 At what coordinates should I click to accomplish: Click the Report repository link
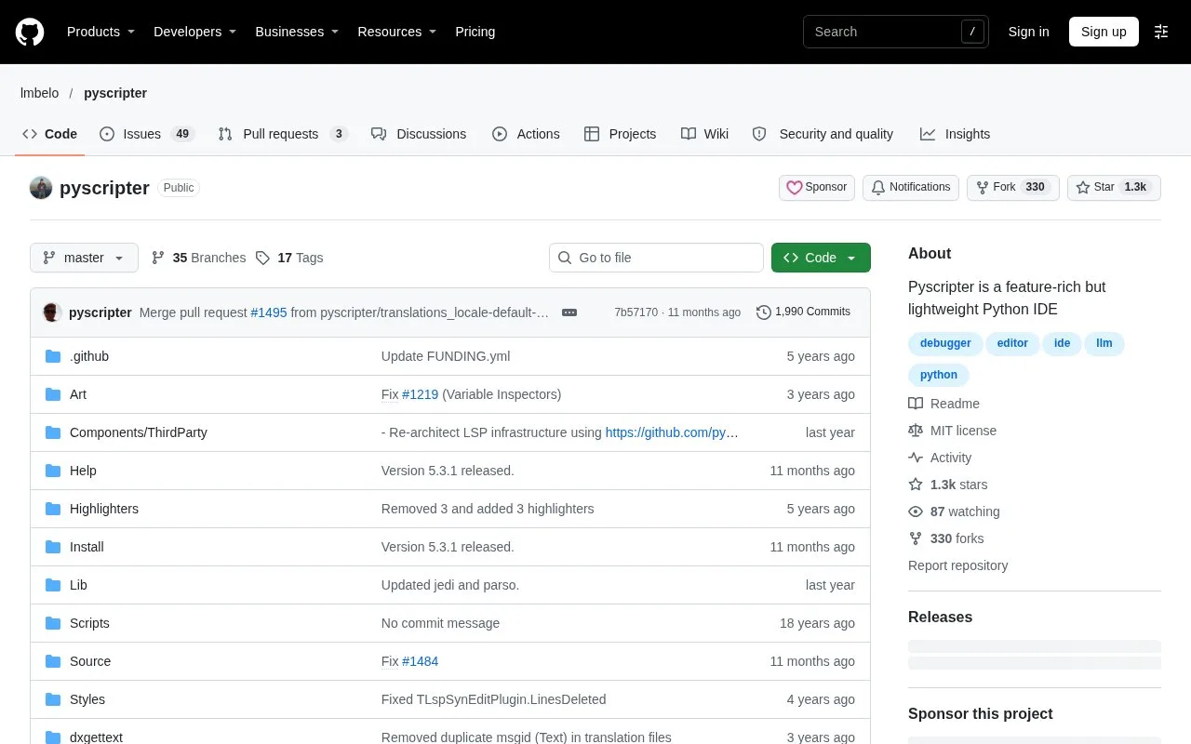tap(957, 565)
